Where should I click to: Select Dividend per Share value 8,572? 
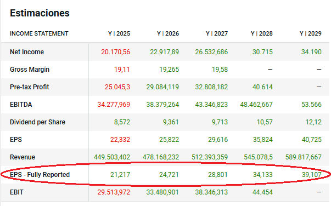pos(122,122)
